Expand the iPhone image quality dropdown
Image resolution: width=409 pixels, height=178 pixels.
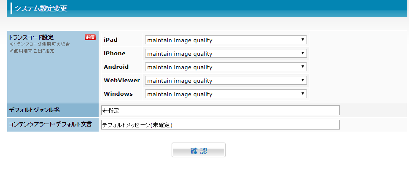pyautogui.click(x=226, y=54)
